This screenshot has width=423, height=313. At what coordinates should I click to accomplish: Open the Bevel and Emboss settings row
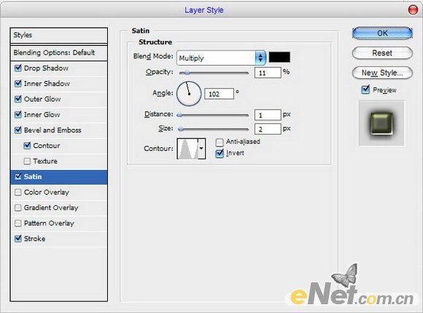pyautogui.click(x=59, y=130)
